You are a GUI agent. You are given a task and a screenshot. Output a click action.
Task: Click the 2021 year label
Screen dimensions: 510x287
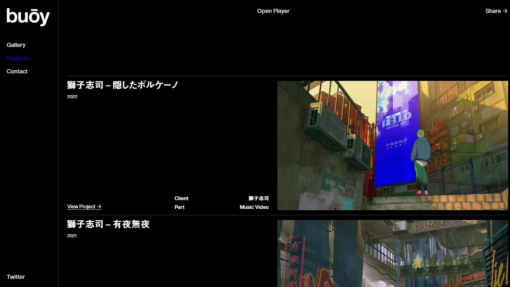(x=72, y=236)
